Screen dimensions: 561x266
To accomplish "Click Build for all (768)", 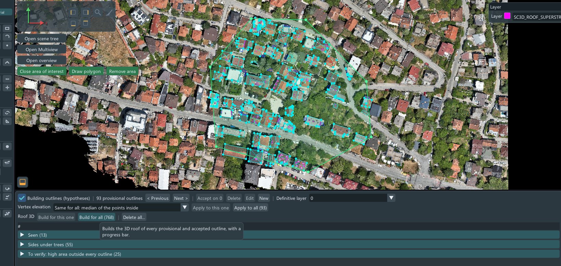I will pyautogui.click(x=96, y=217).
